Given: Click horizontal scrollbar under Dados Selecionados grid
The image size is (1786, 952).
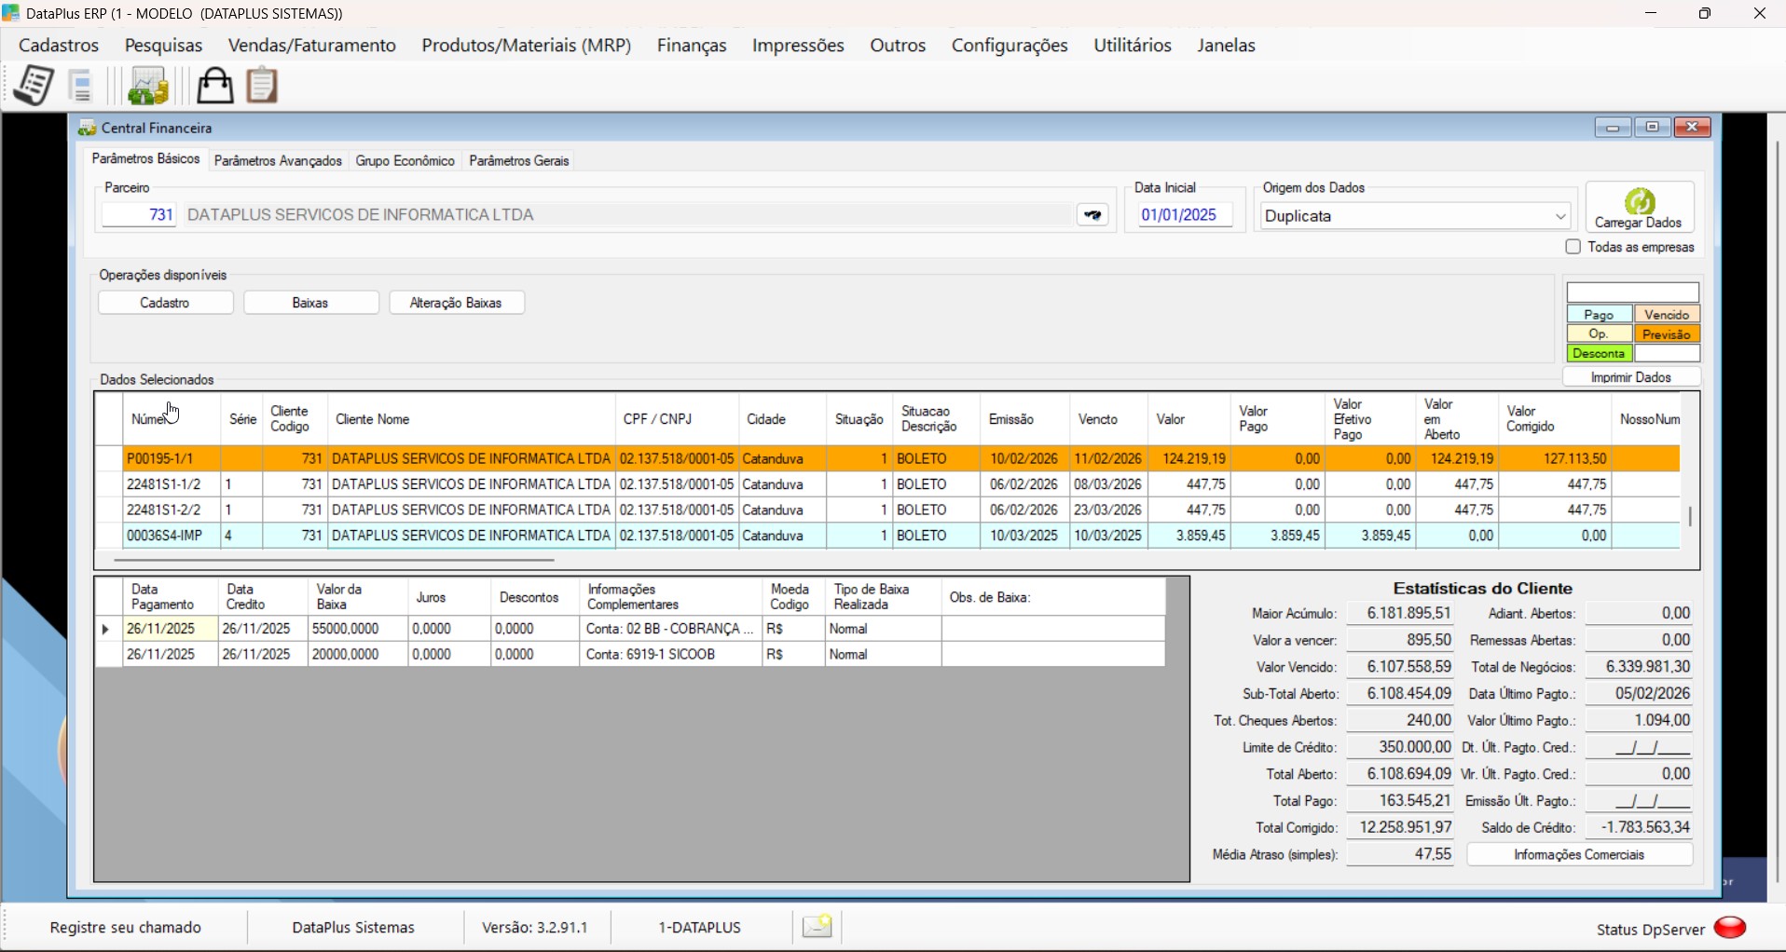Looking at the screenshot, I should tap(334, 561).
